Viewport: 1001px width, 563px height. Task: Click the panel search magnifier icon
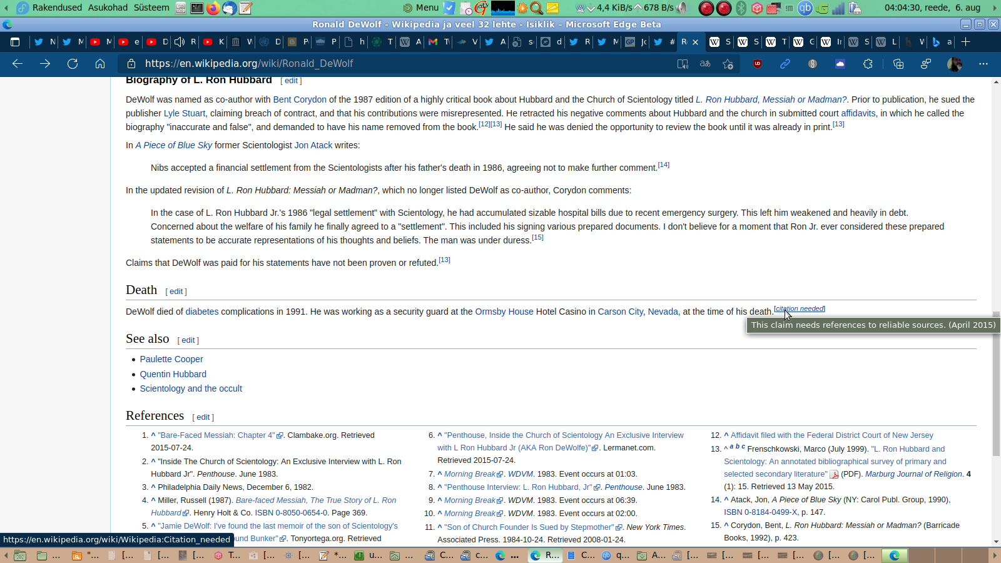click(x=536, y=8)
